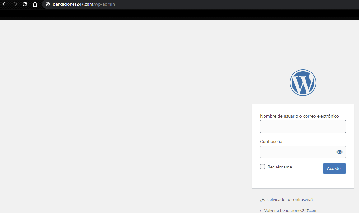Go back using the browser back arrow
The image size is (359, 213).
4,4
